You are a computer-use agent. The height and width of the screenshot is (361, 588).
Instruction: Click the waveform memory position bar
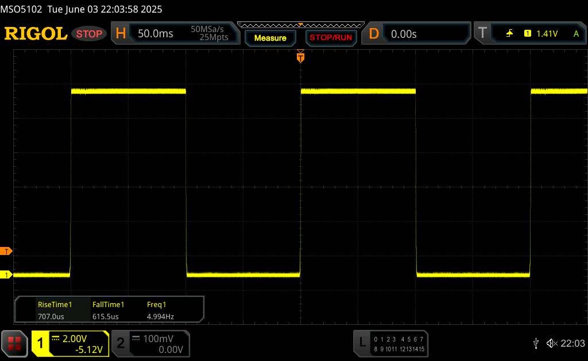301,25
